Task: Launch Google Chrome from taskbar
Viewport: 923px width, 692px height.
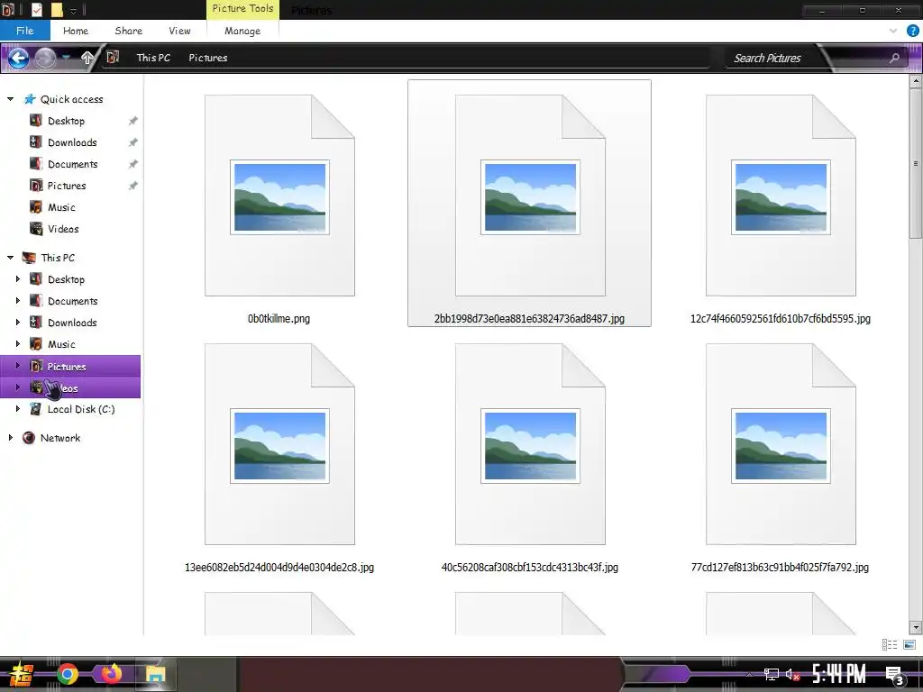Action: 67,674
